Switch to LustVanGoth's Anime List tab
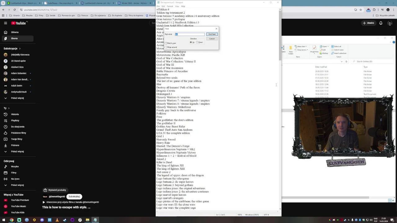Image resolution: width=397 pixels, height=223 pixels. coord(97,3)
